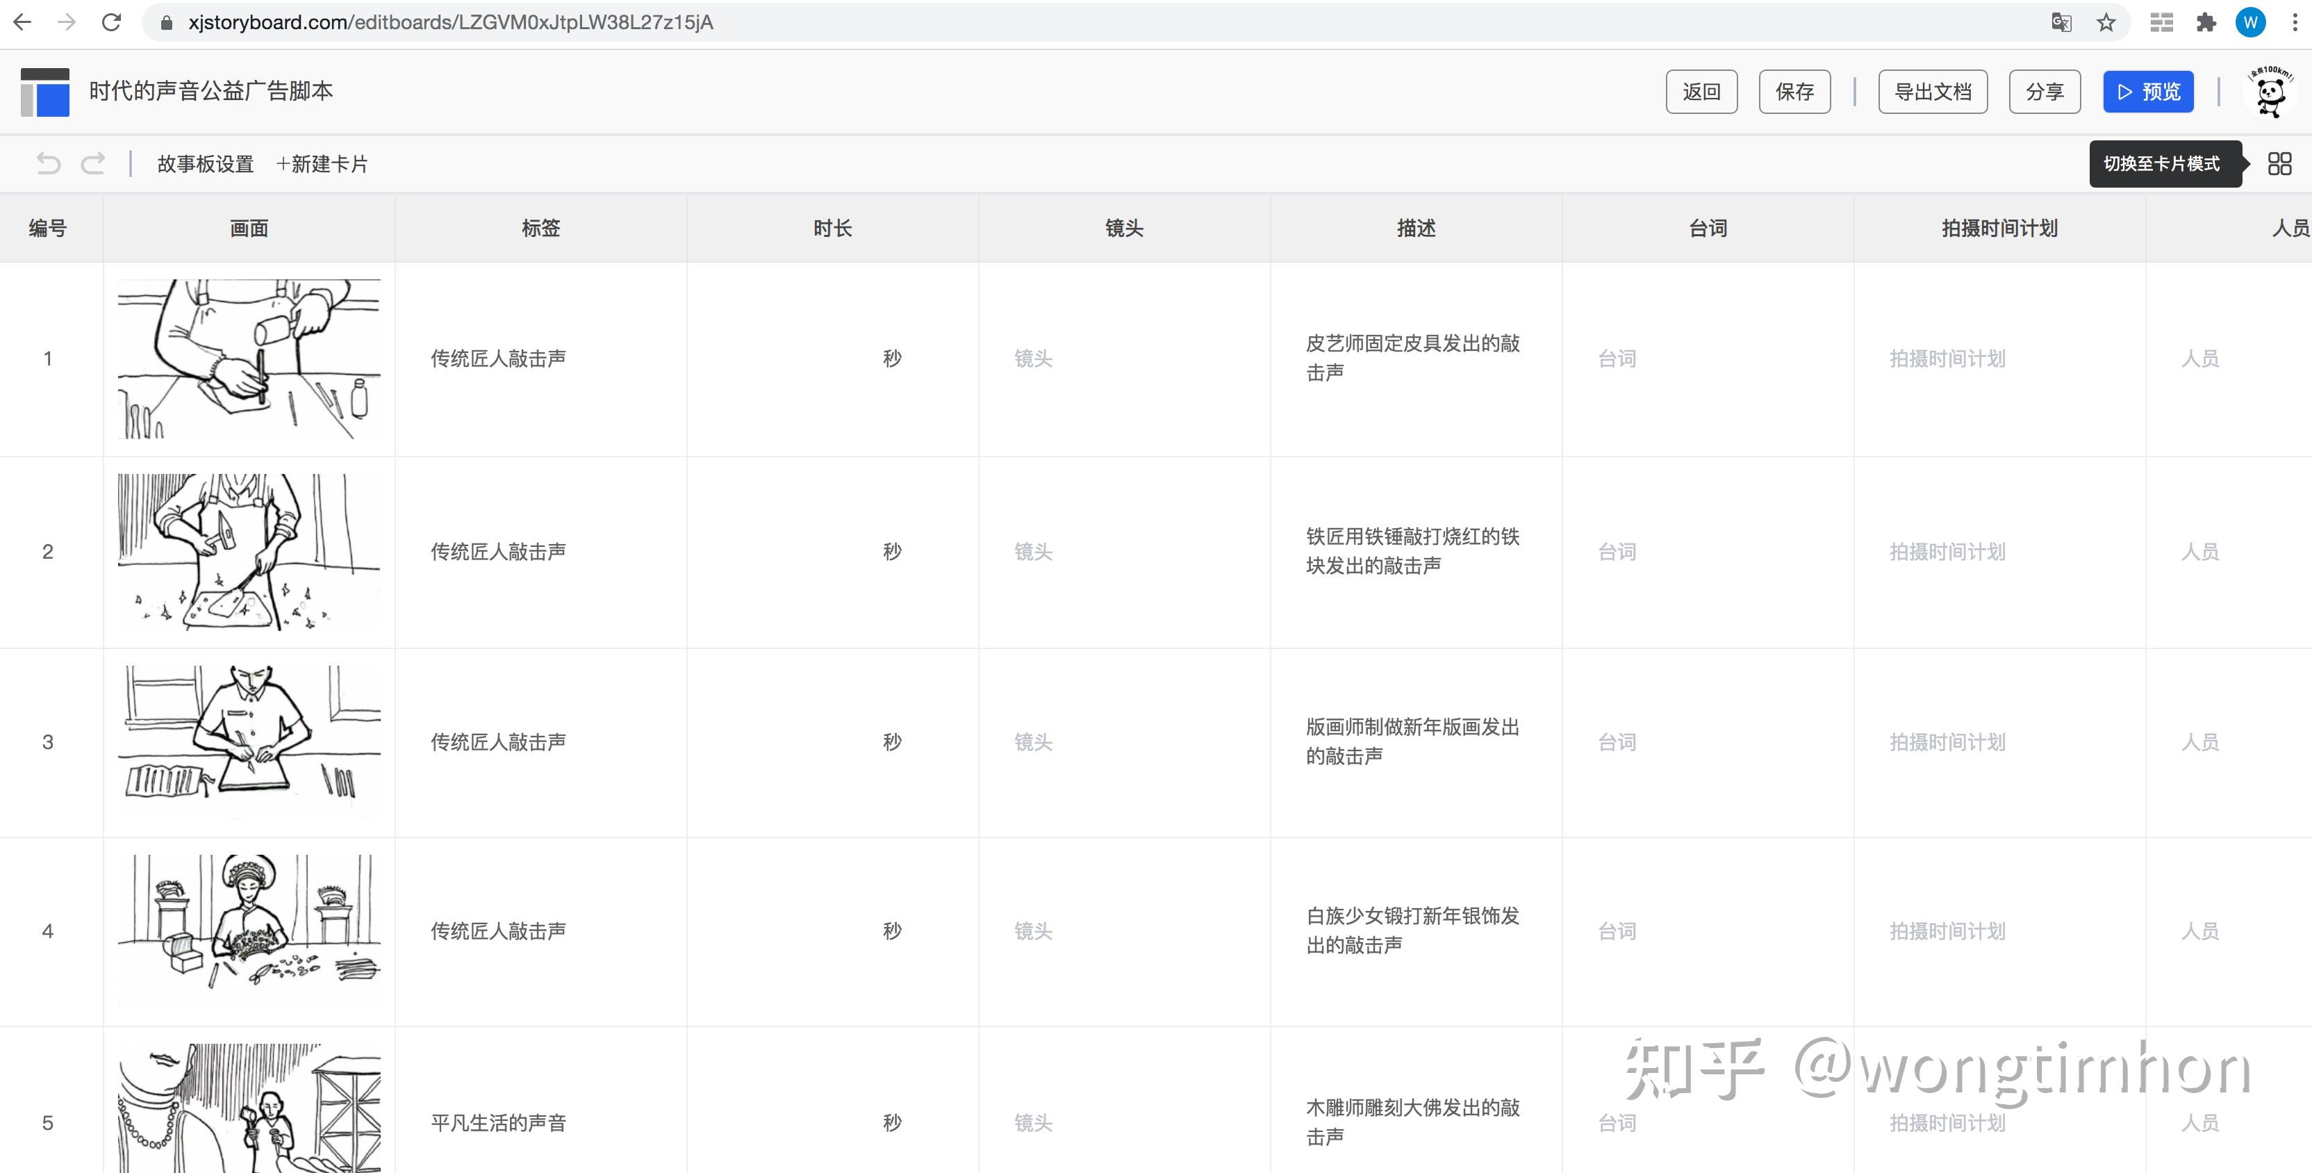Click the 返回 button
The image size is (2312, 1173).
click(1701, 92)
